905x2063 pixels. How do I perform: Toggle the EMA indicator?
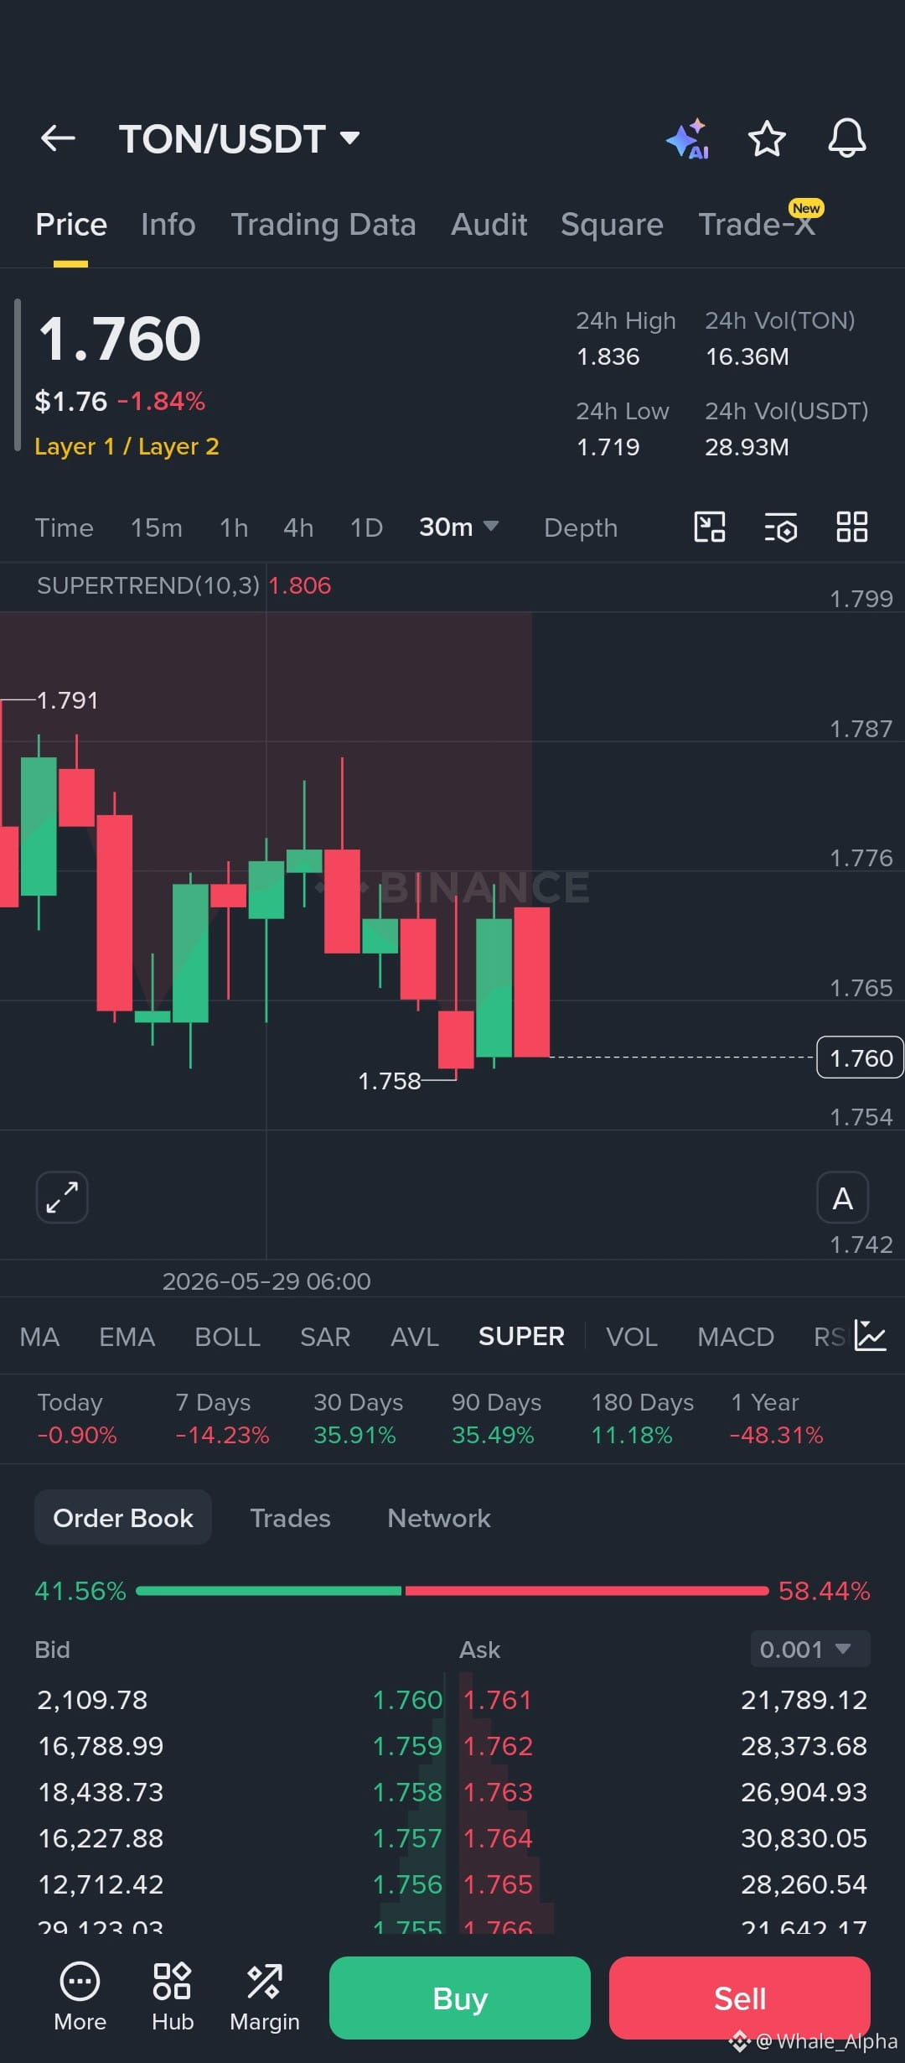point(127,1337)
